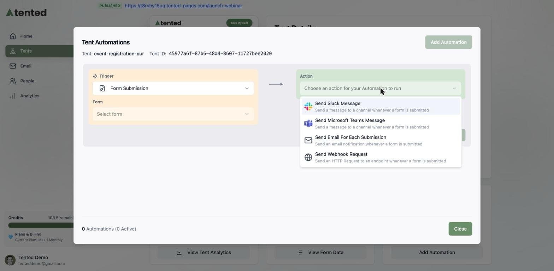
Task: Click the Credits label
Action: pyautogui.click(x=16, y=218)
